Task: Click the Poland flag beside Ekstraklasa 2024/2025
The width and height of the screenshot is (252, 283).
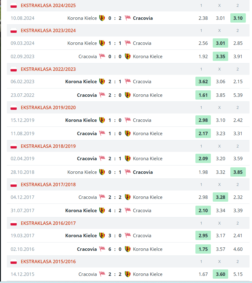Action: pos(14,6)
